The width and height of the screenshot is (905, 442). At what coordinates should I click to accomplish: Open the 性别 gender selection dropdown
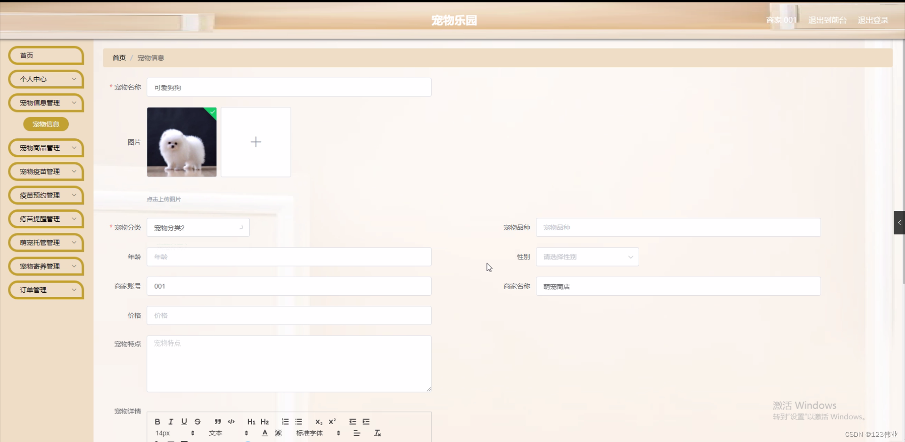tap(587, 257)
